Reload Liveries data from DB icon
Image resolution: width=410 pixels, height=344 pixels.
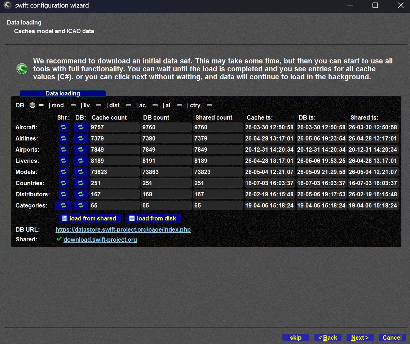[x=81, y=161]
